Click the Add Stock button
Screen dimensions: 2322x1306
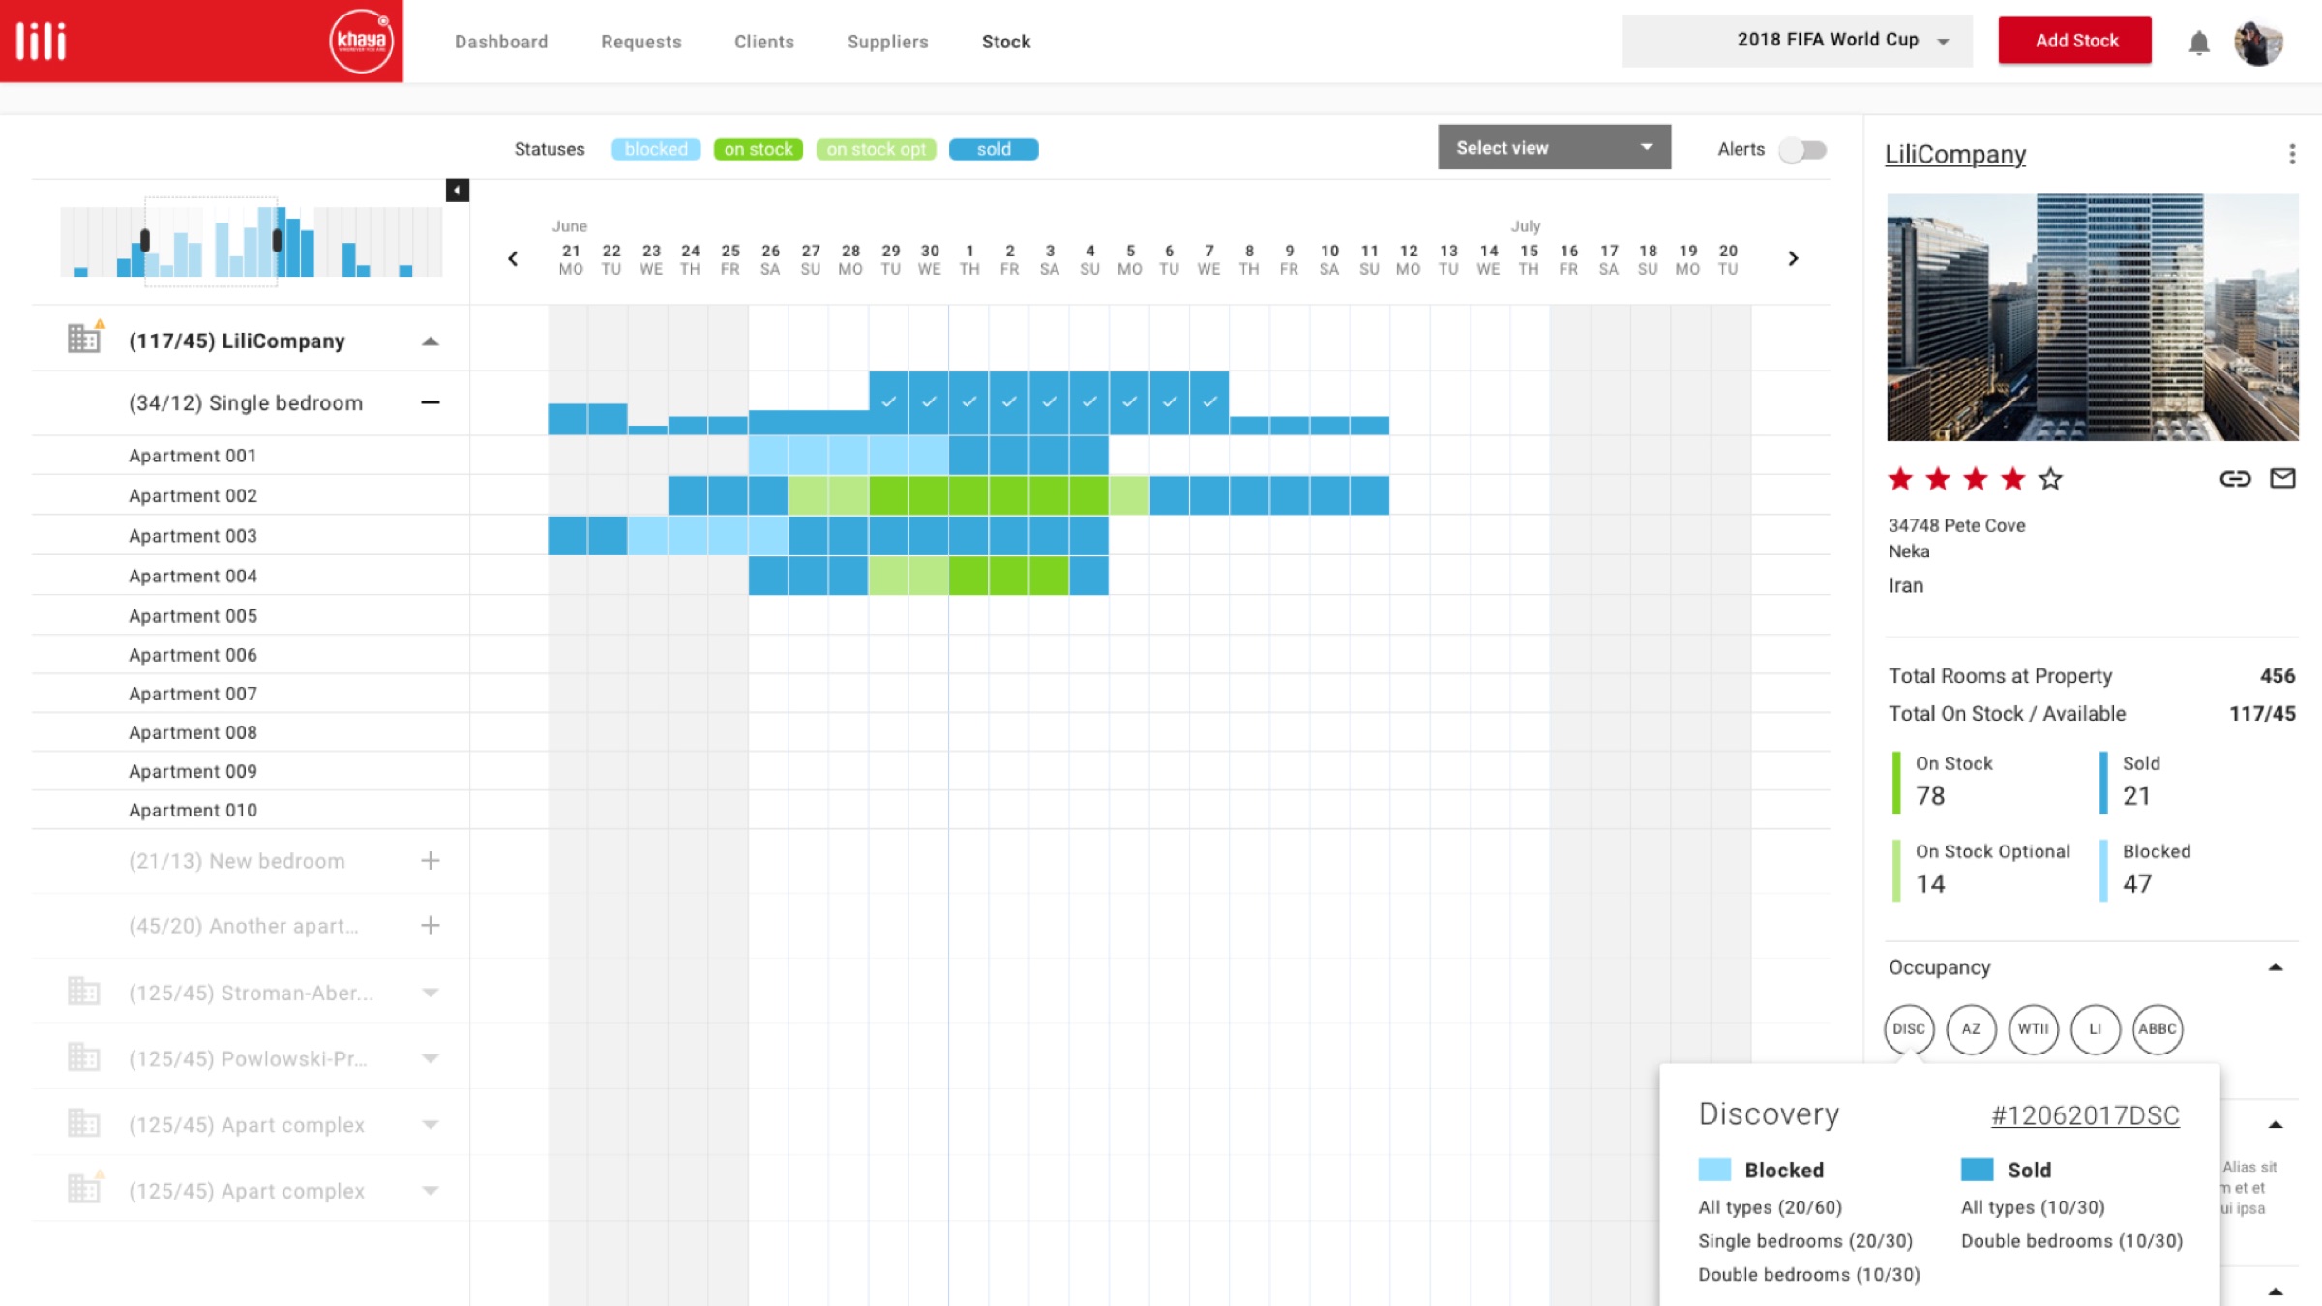pyautogui.click(x=2075, y=41)
